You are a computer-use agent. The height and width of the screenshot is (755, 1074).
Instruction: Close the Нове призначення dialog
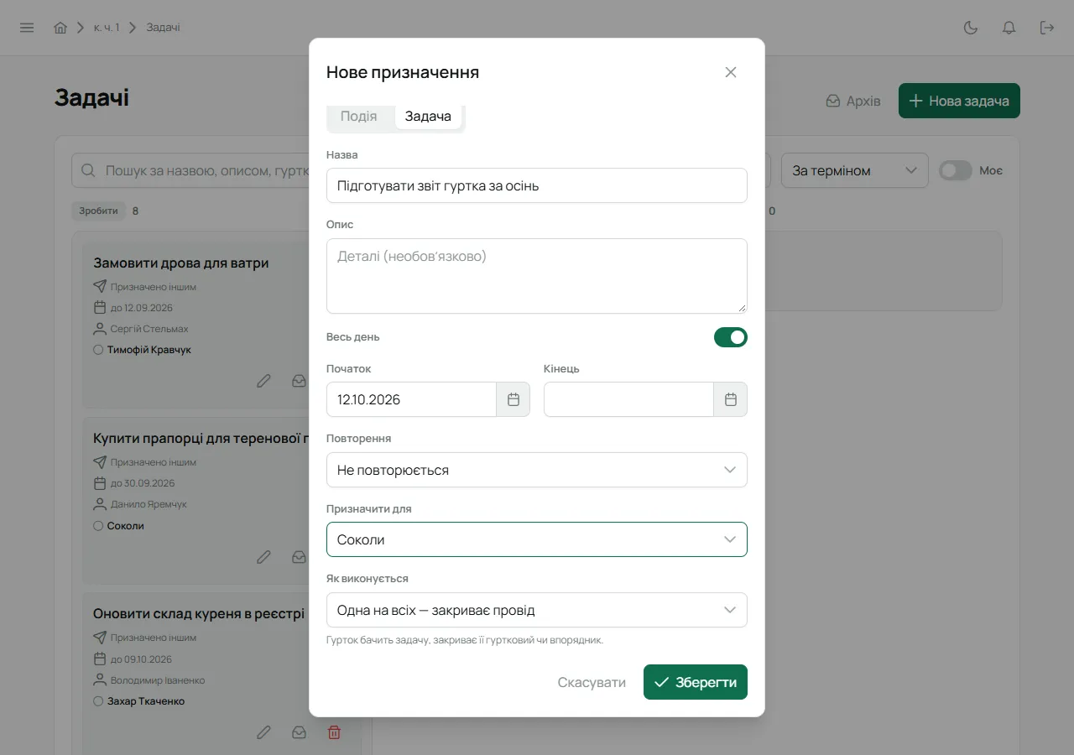731,72
